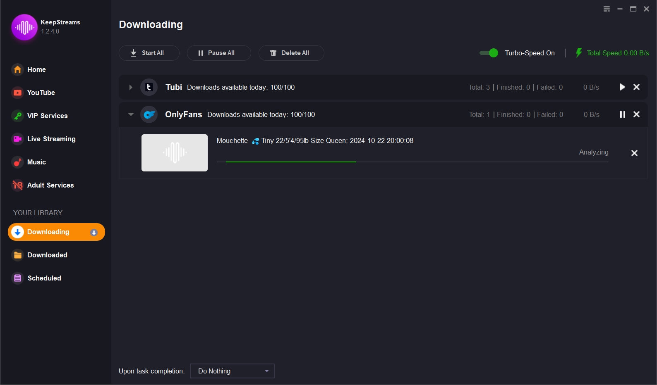Open VIP Services key icon
The height and width of the screenshot is (385, 657).
(x=17, y=116)
